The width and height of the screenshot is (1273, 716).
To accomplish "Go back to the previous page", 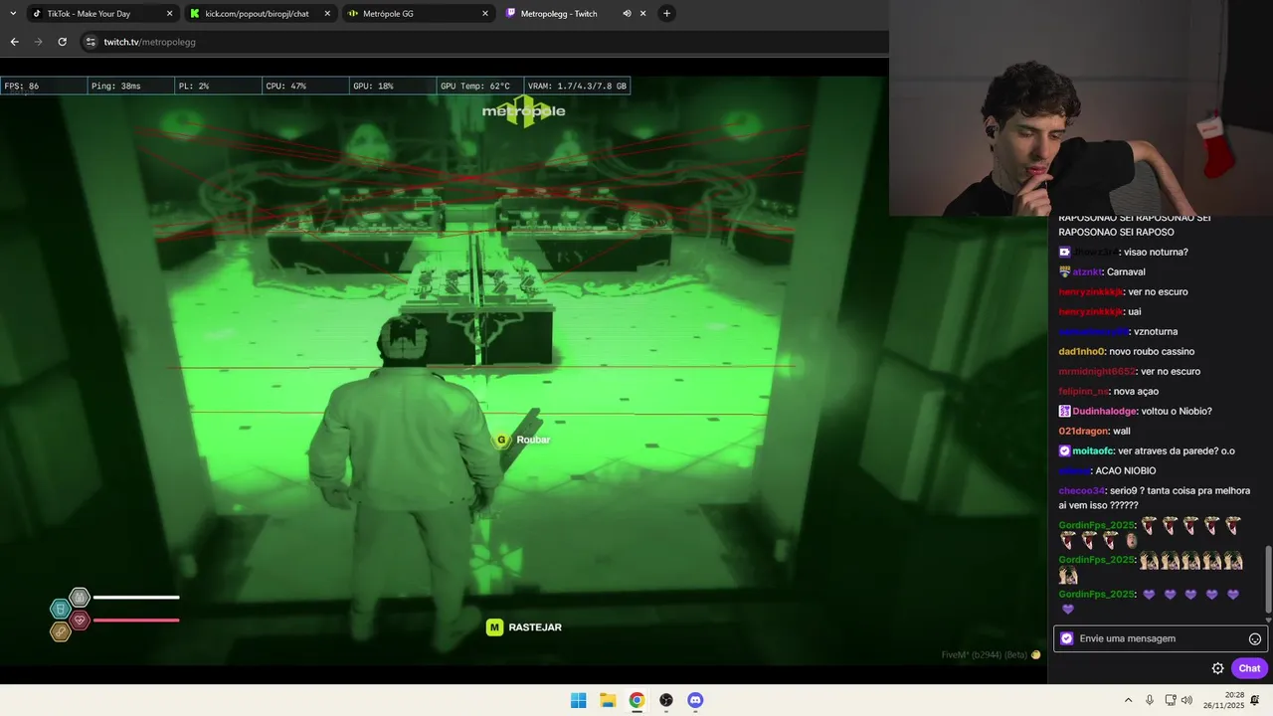I will pyautogui.click(x=14, y=42).
